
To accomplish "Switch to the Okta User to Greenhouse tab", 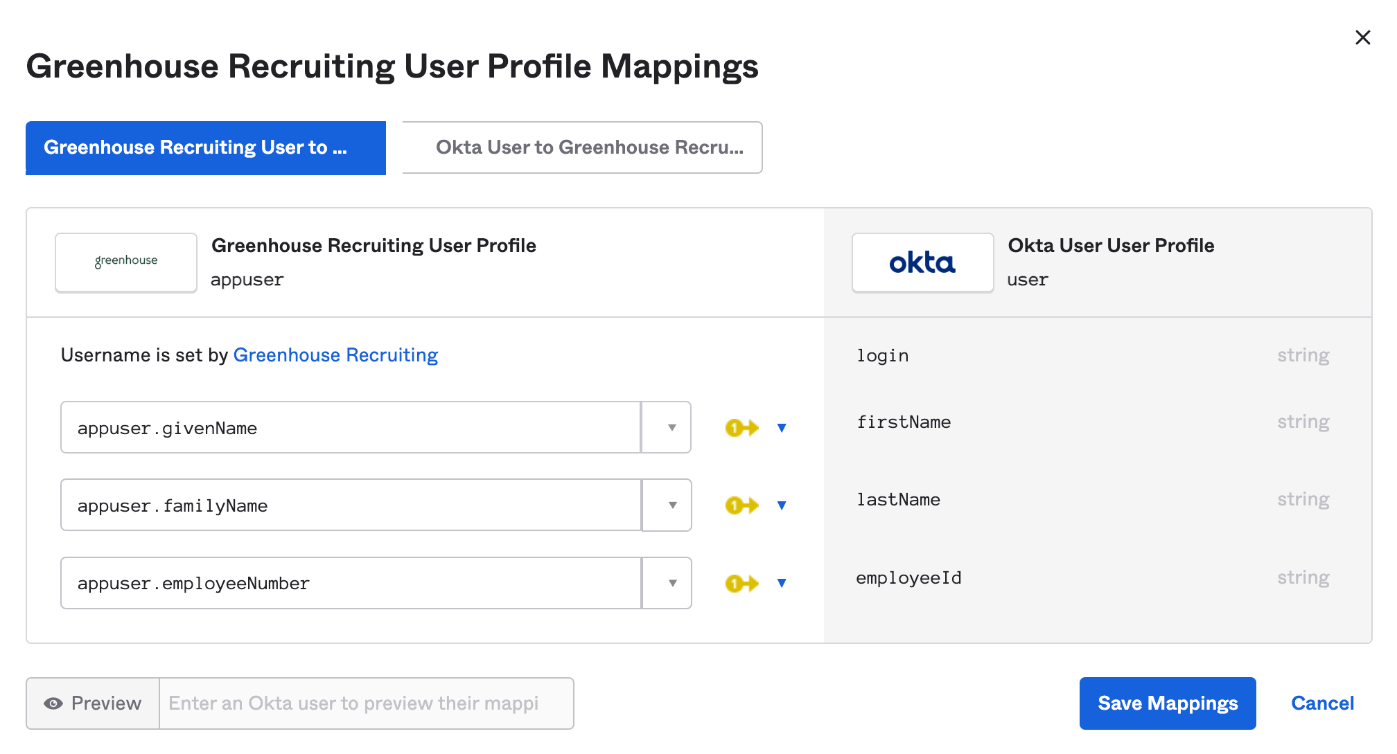I will [581, 147].
